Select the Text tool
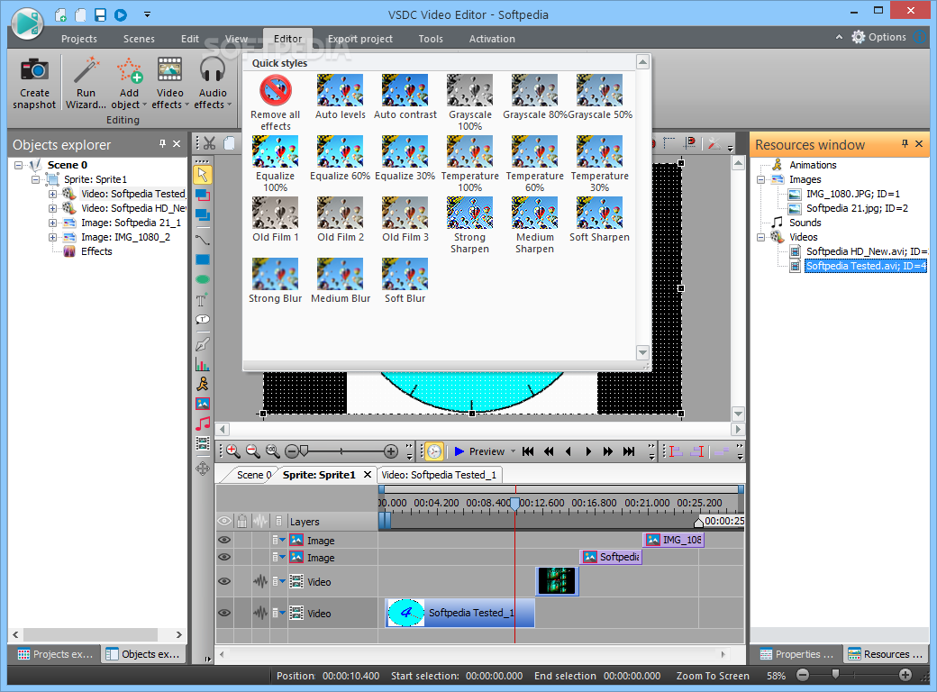Image resolution: width=937 pixels, height=692 pixels. tap(203, 299)
